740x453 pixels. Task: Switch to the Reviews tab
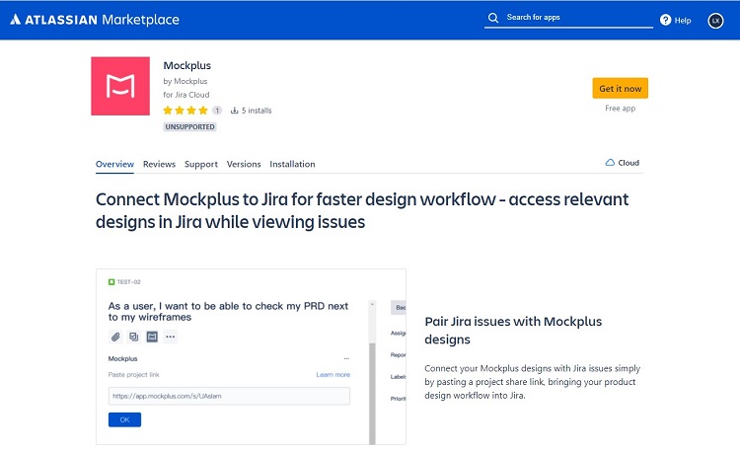[159, 164]
